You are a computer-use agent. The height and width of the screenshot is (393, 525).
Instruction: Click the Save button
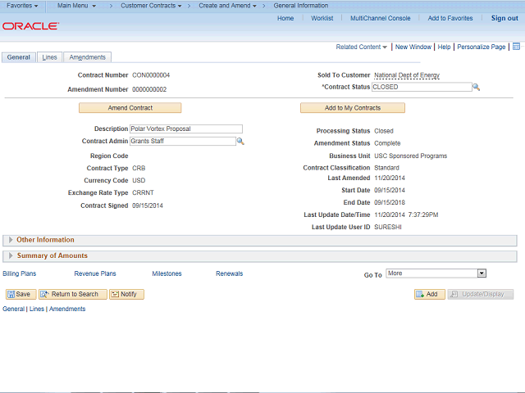pyautogui.click(x=21, y=294)
